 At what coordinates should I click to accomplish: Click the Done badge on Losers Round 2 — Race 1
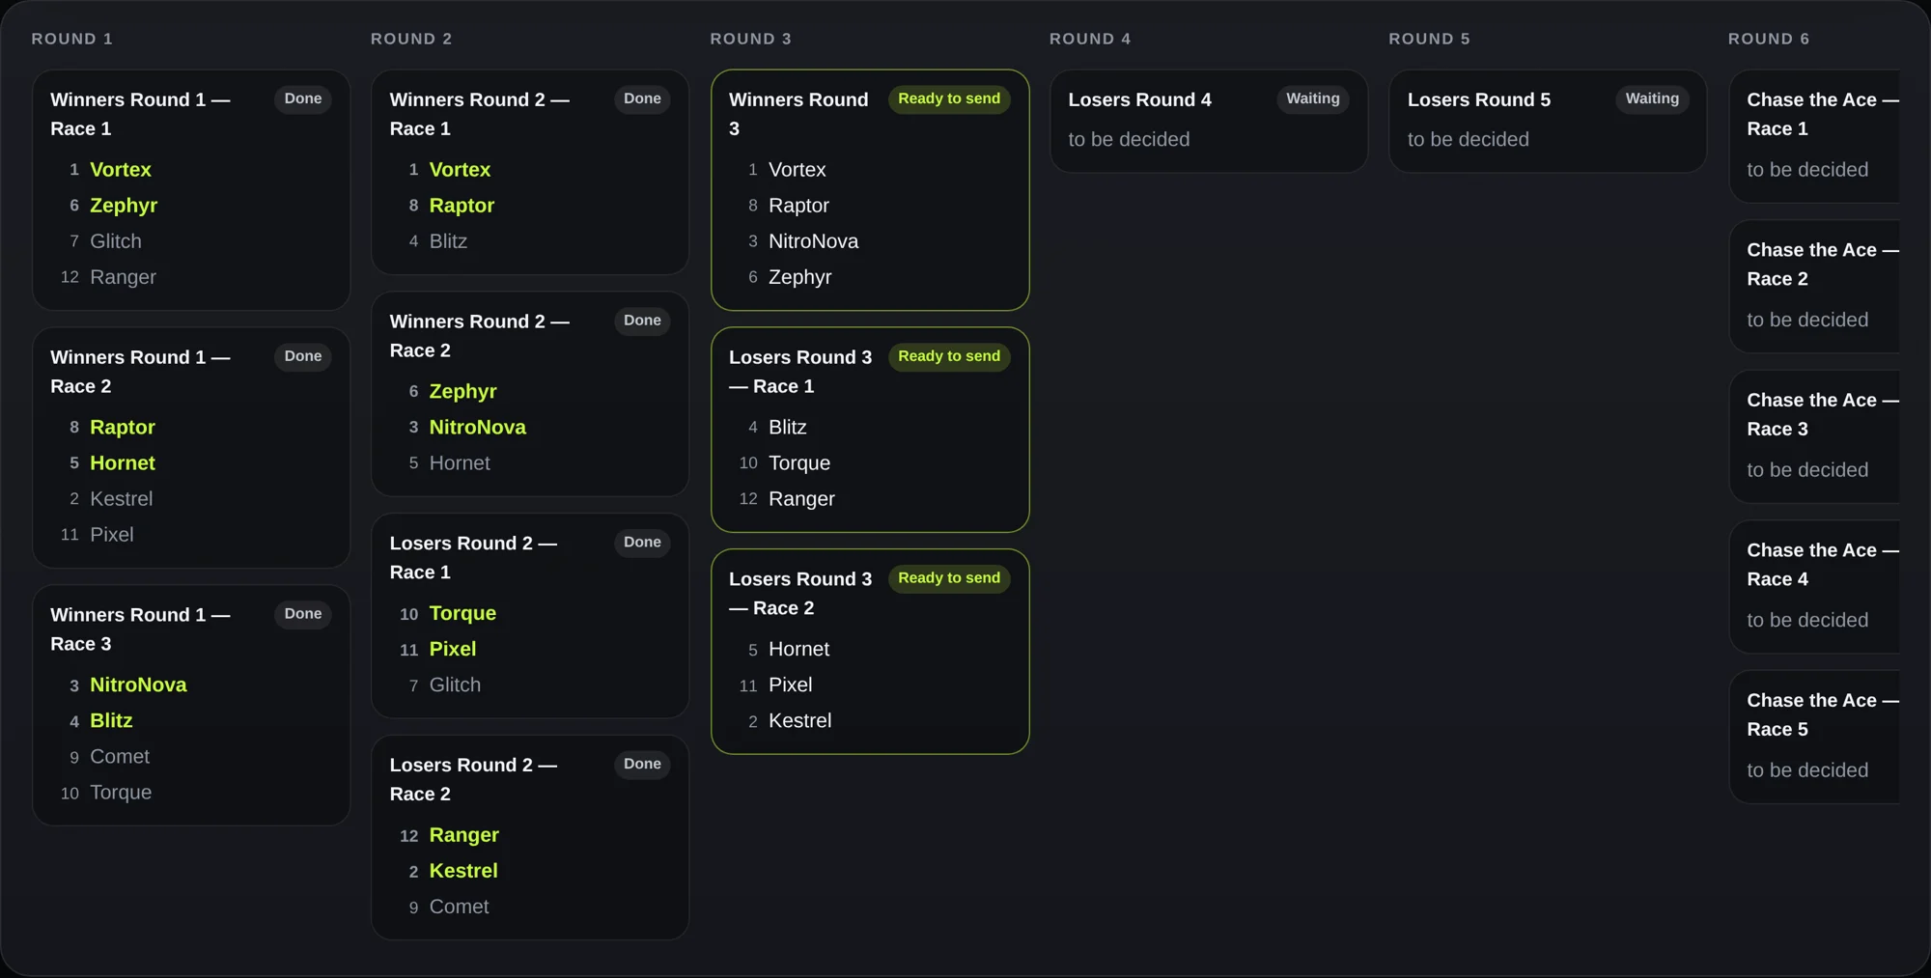(x=642, y=543)
